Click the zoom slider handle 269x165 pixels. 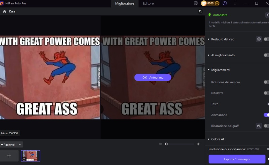166,144
